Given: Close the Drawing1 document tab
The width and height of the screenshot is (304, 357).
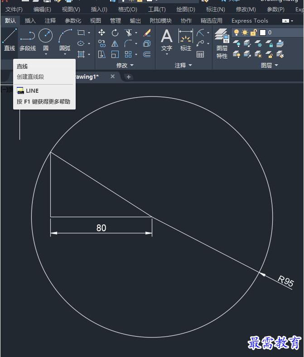Looking at the screenshot, I should pos(112,76).
